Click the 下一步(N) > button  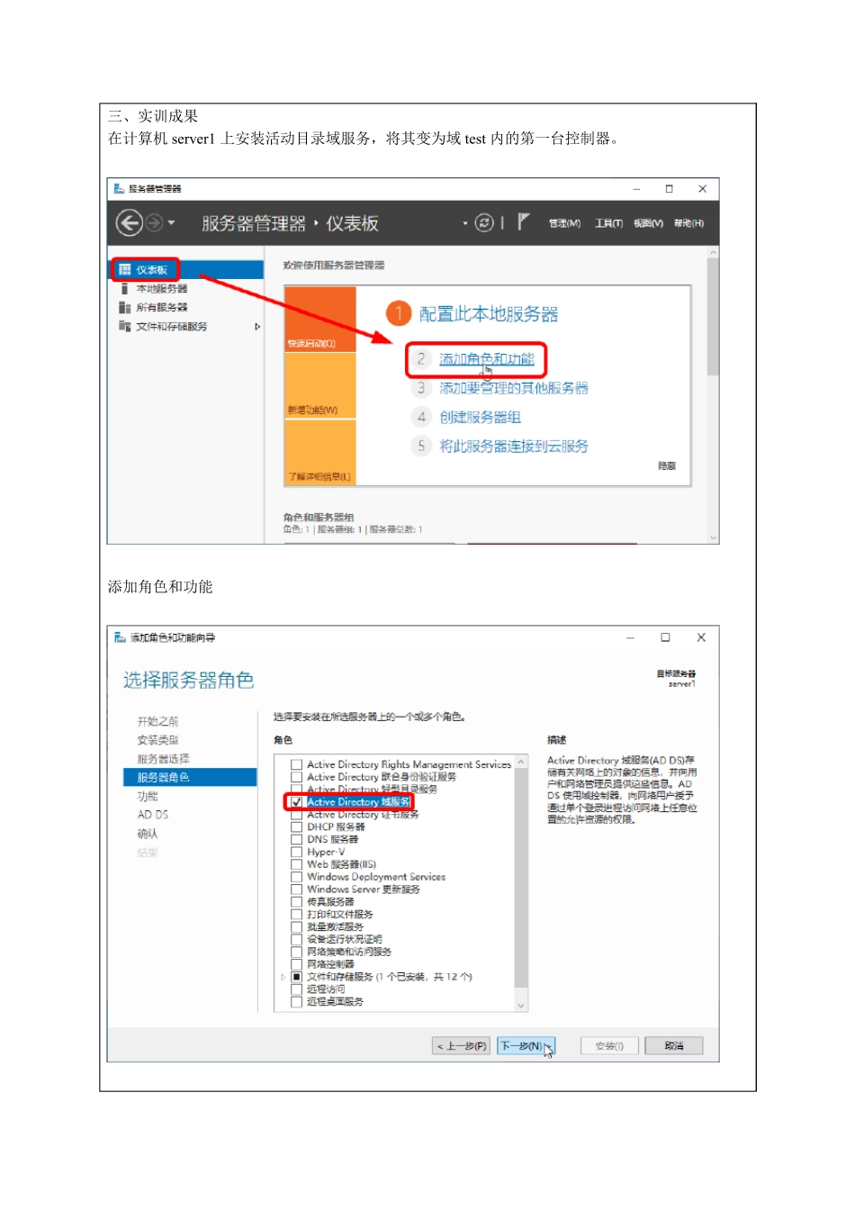click(526, 1046)
